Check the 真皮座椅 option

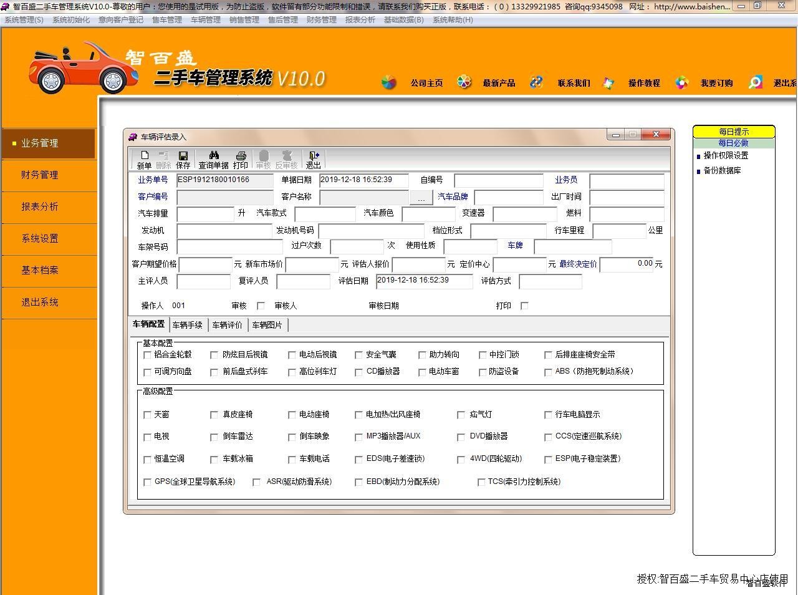(x=214, y=415)
